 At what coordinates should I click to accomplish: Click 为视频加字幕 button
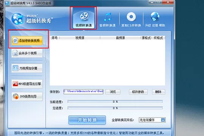click(27, 68)
